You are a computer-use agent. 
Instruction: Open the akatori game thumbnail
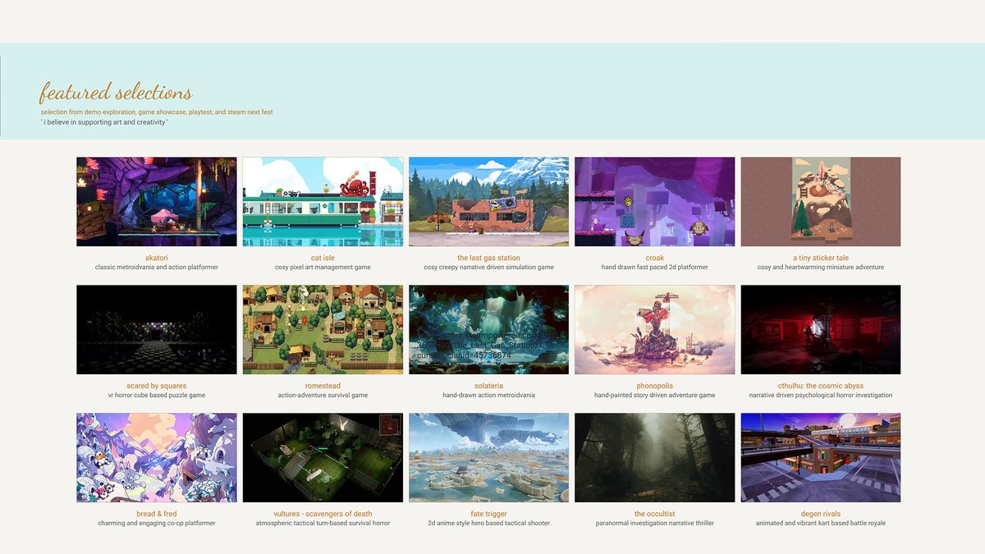click(156, 202)
